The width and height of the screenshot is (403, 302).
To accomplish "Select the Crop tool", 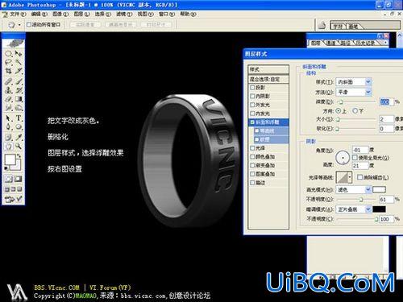I will click(x=9, y=71).
